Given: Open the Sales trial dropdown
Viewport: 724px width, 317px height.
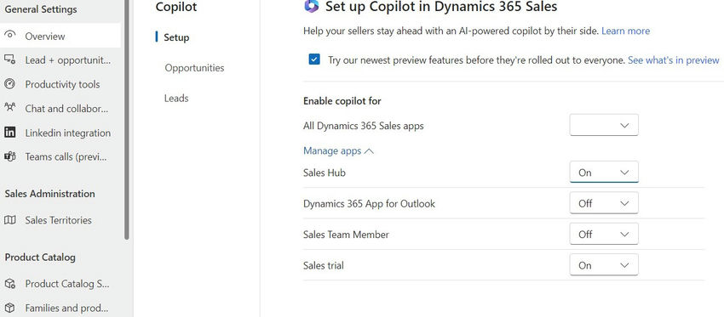Looking at the screenshot, I should click(604, 265).
